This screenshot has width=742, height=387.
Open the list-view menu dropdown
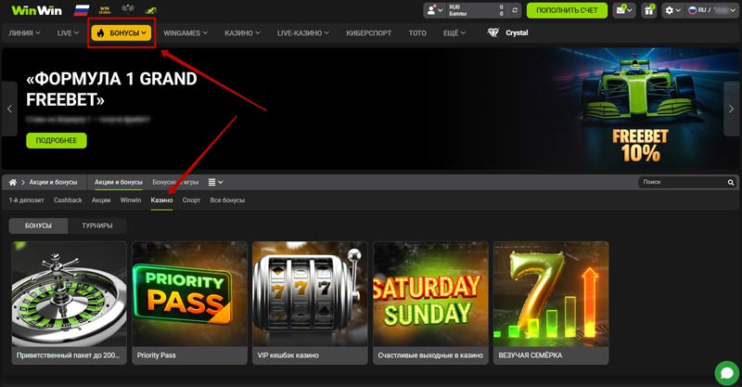[215, 183]
